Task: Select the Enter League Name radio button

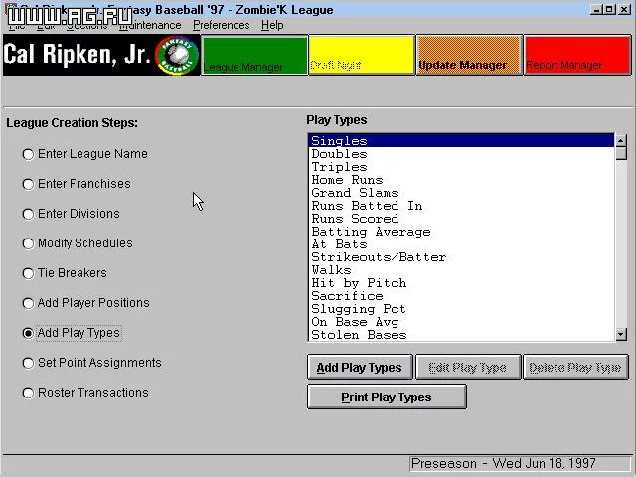Action: tap(28, 154)
